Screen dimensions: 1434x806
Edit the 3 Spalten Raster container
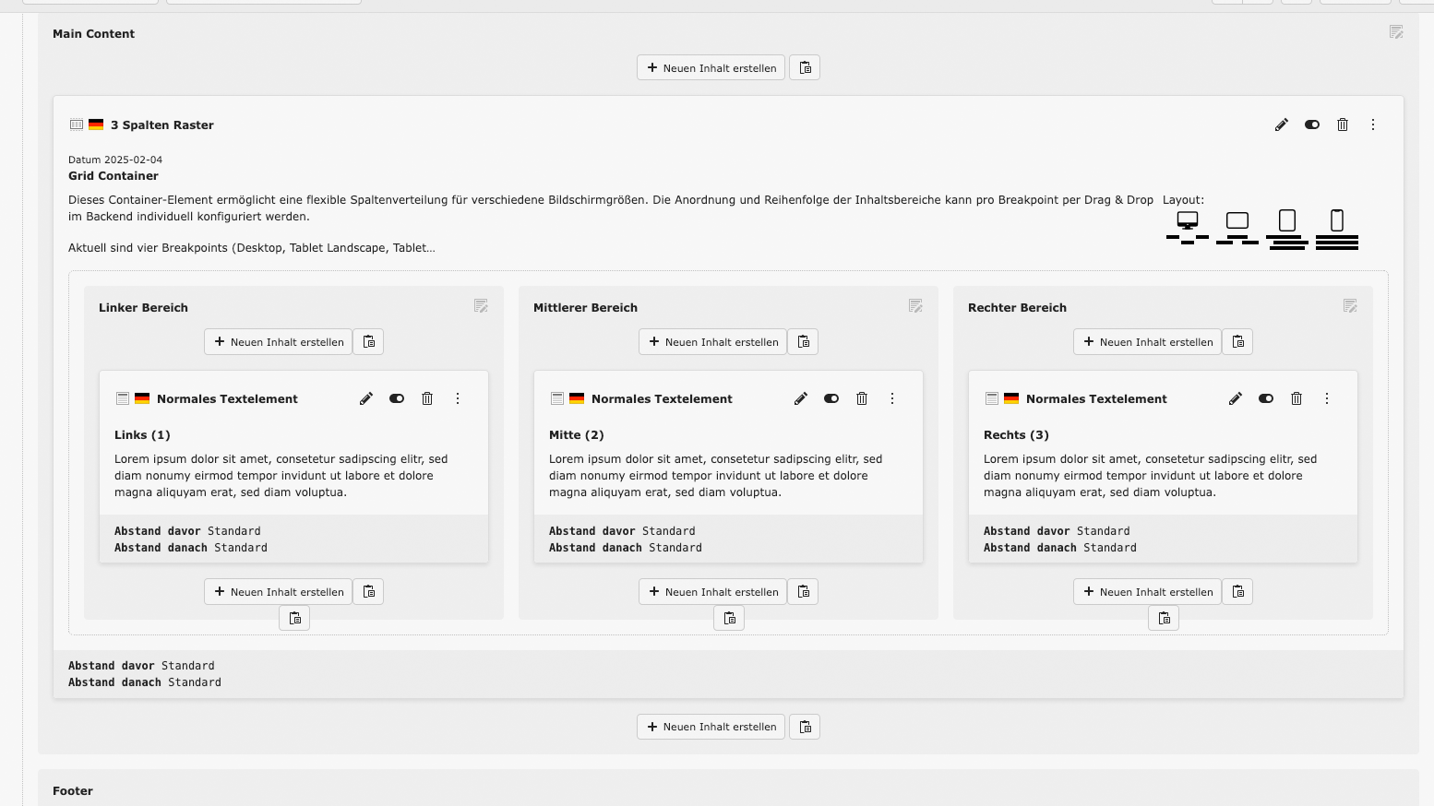[x=1282, y=124]
